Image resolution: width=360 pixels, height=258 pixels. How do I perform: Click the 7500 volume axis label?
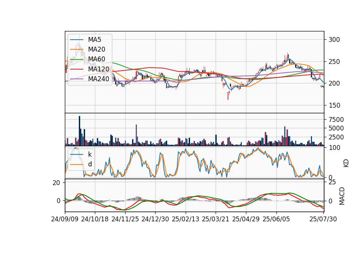[336, 120]
